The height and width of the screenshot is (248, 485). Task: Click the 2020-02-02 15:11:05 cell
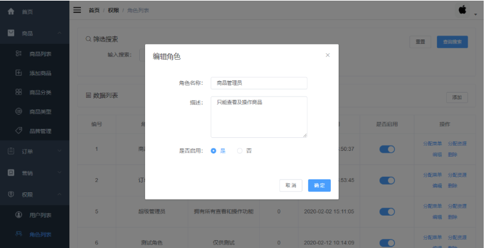tap(329, 212)
